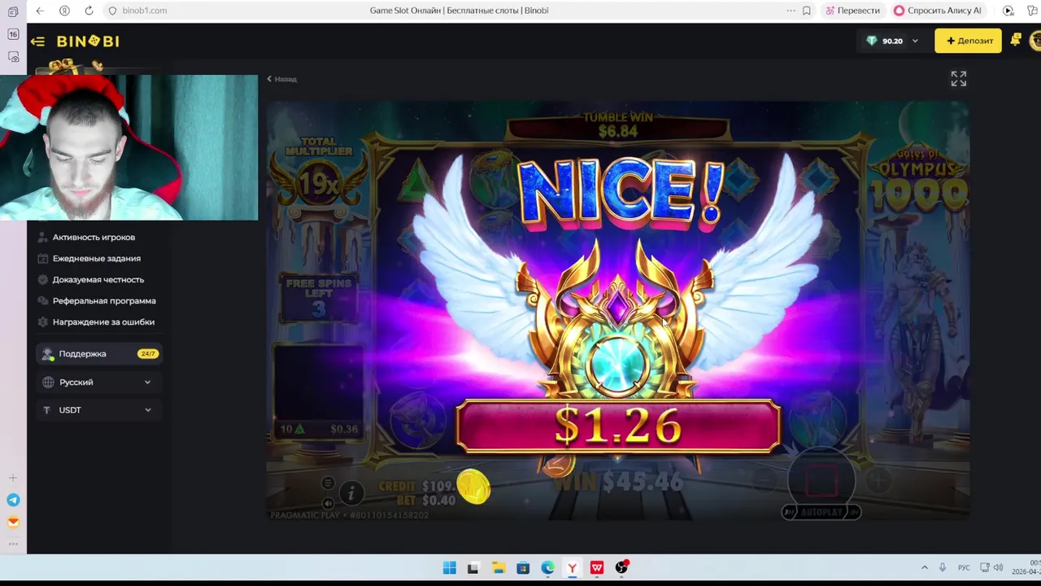
Task: Click the binobi1.com address bar
Action: pos(145,11)
